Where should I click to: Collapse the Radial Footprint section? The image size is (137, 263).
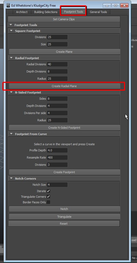point(11,58)
